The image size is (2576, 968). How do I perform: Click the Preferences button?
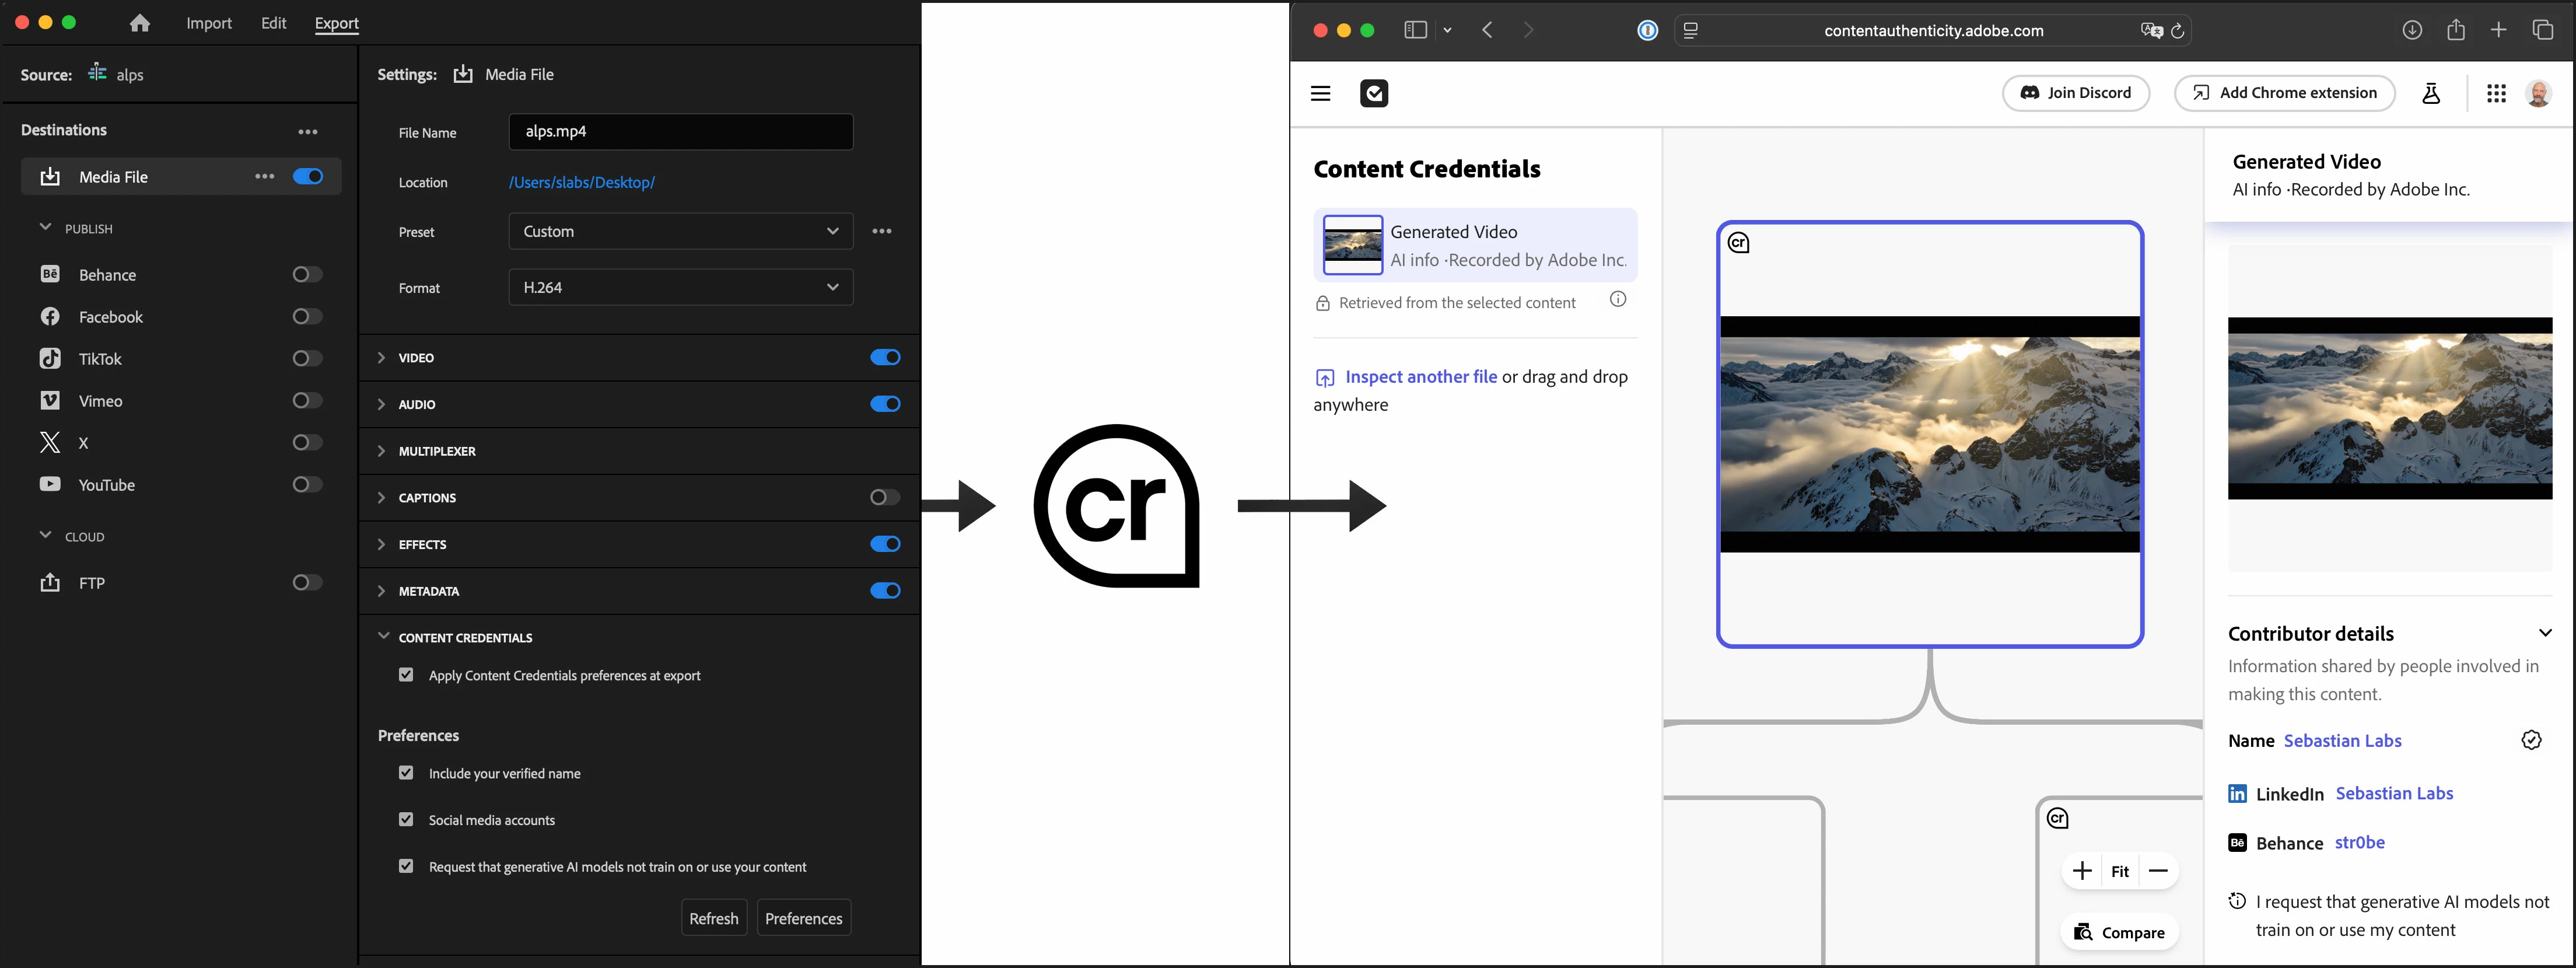click(x=803, y=918)
